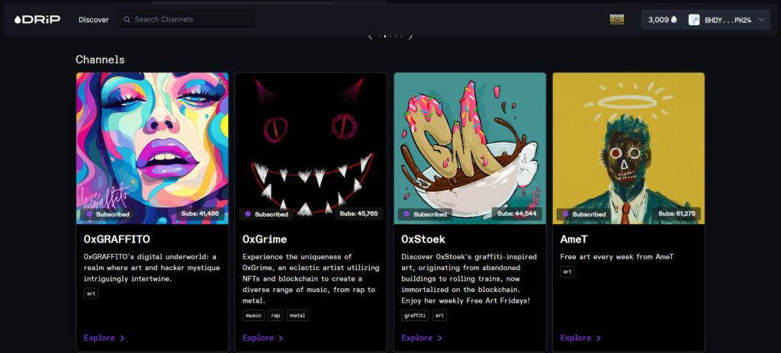Open the Explore link for AmeT
The height and width of the screenshot is (353, 781).
pos(575,338)
